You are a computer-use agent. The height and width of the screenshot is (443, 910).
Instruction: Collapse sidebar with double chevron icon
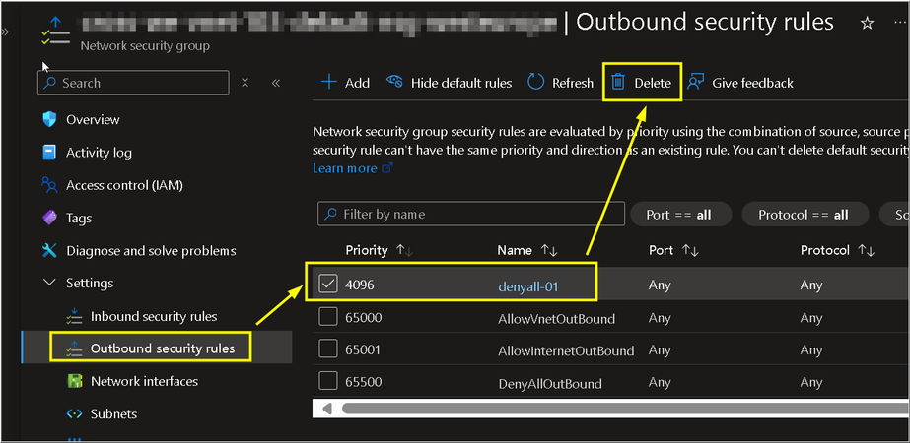click(276, 83)
